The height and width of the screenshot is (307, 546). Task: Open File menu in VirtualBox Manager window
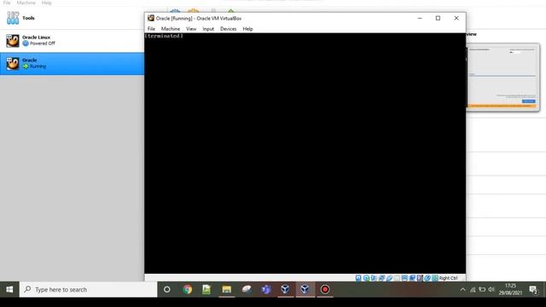[x=7, y=3]
